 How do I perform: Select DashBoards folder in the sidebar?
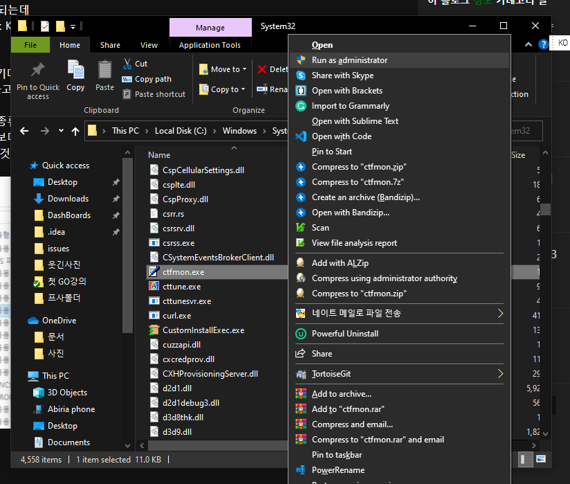point(69,215)
